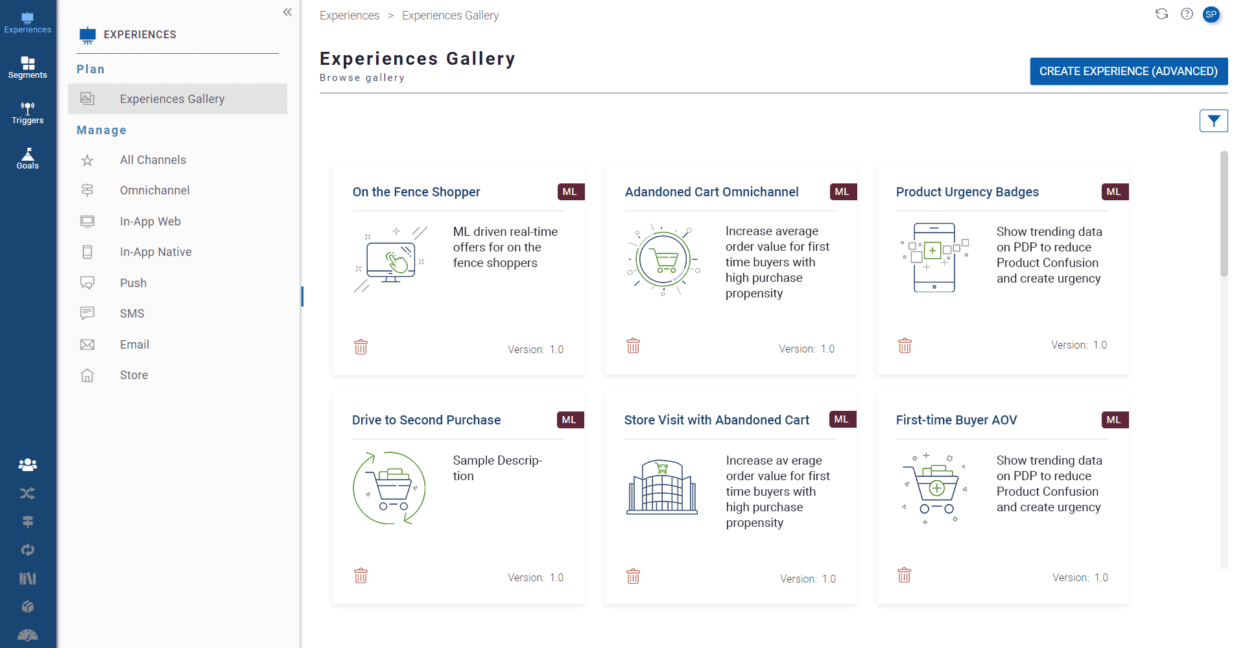Select Experiences Gallery in Plan menu
The image size is (1234, 648).
click(172, 99)
